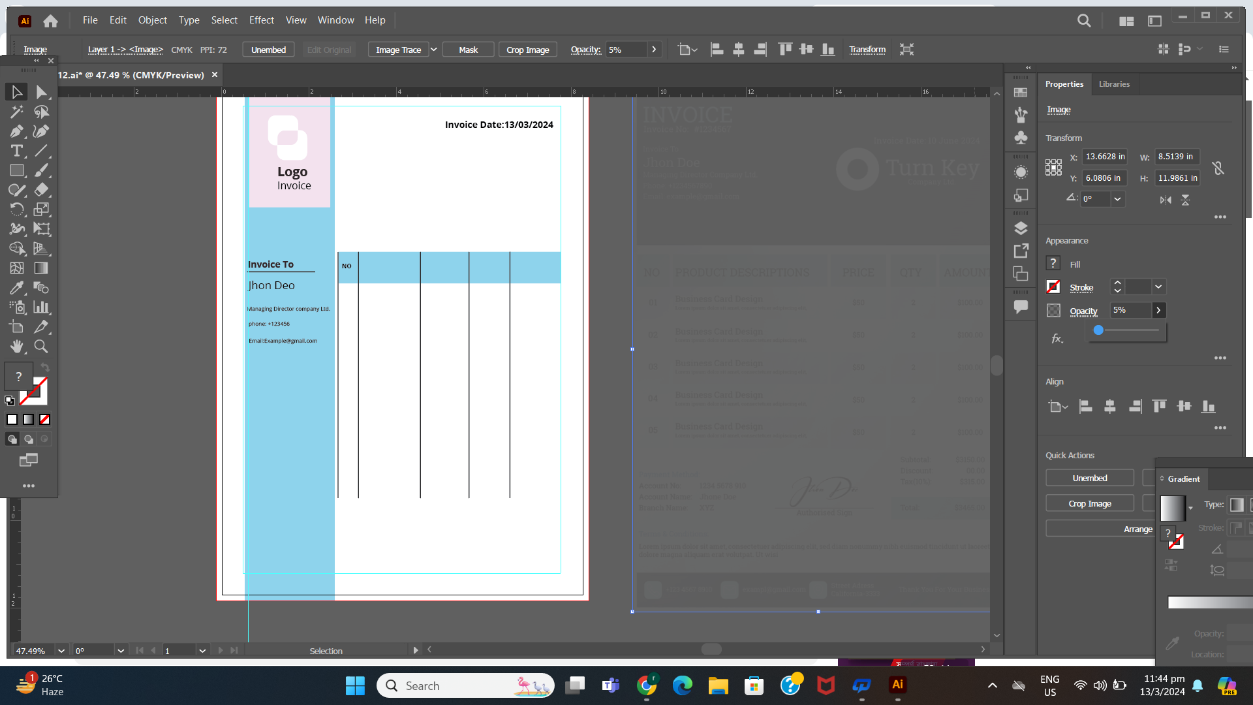This screenshot has width=1253, height=705.
Task: Switch to the Properties tab
Action: click(1064, 84)
